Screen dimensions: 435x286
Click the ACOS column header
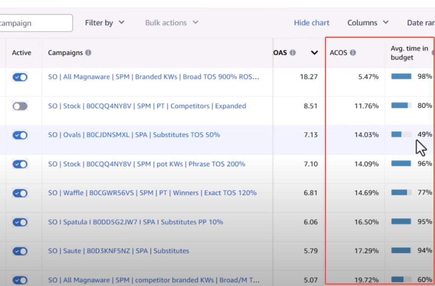click(x=339, y=53)
